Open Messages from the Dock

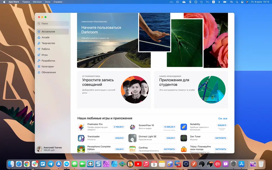pyautogui.click(x=75, y=164)
